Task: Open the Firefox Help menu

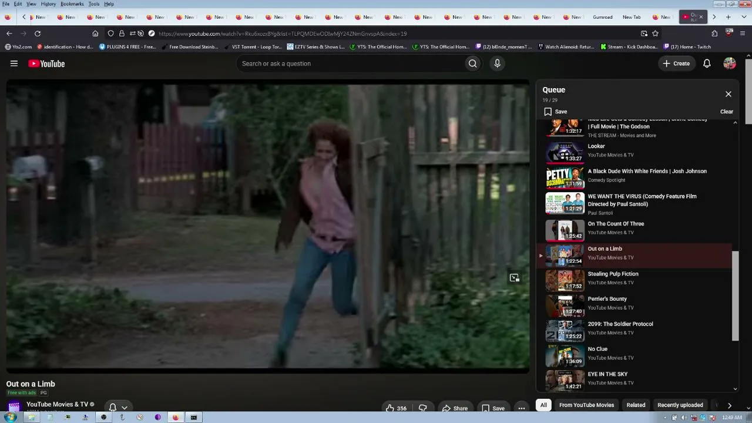Action: pyautogui.click(x=109, y=4)
